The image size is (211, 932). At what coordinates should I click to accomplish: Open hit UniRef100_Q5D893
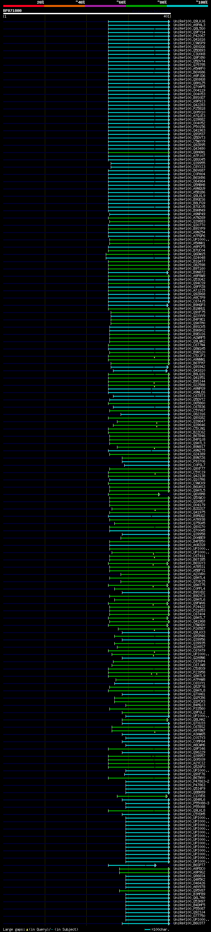(x=189, y=50)
